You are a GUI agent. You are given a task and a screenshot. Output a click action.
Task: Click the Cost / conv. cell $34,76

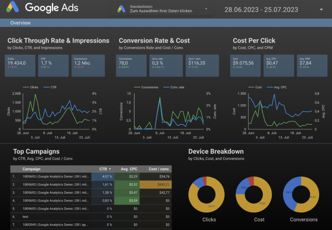click(156, 177)
